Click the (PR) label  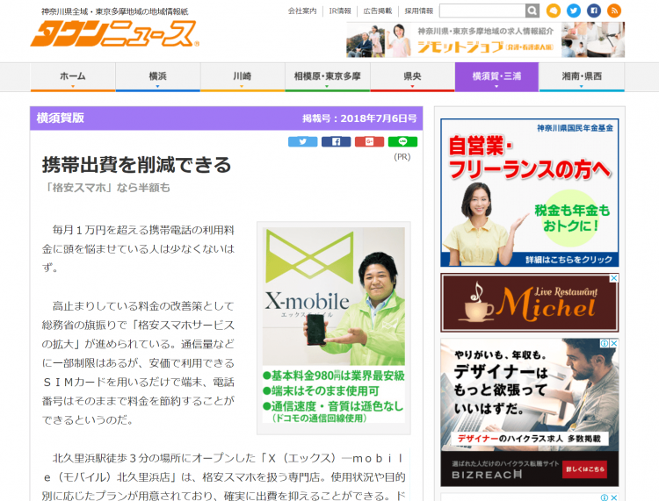click(402, 157)
